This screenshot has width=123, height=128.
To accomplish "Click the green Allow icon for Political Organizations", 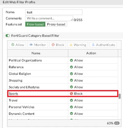I will (72, 60).
